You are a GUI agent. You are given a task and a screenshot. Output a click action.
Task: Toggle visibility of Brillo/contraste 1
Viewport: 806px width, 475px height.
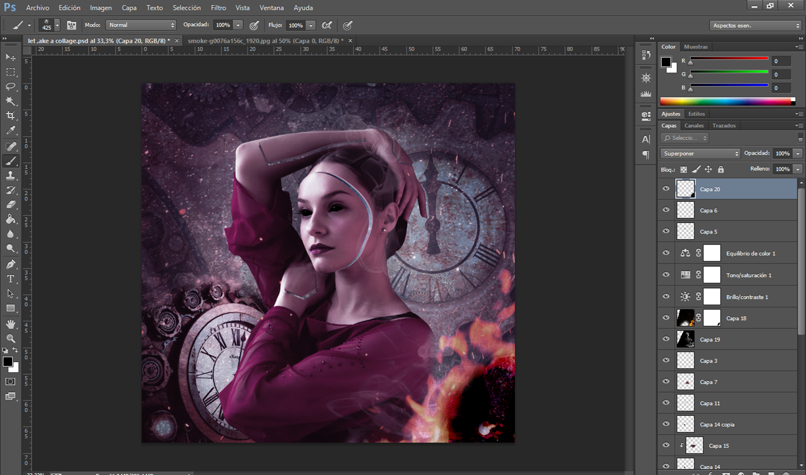coord(666,296)
